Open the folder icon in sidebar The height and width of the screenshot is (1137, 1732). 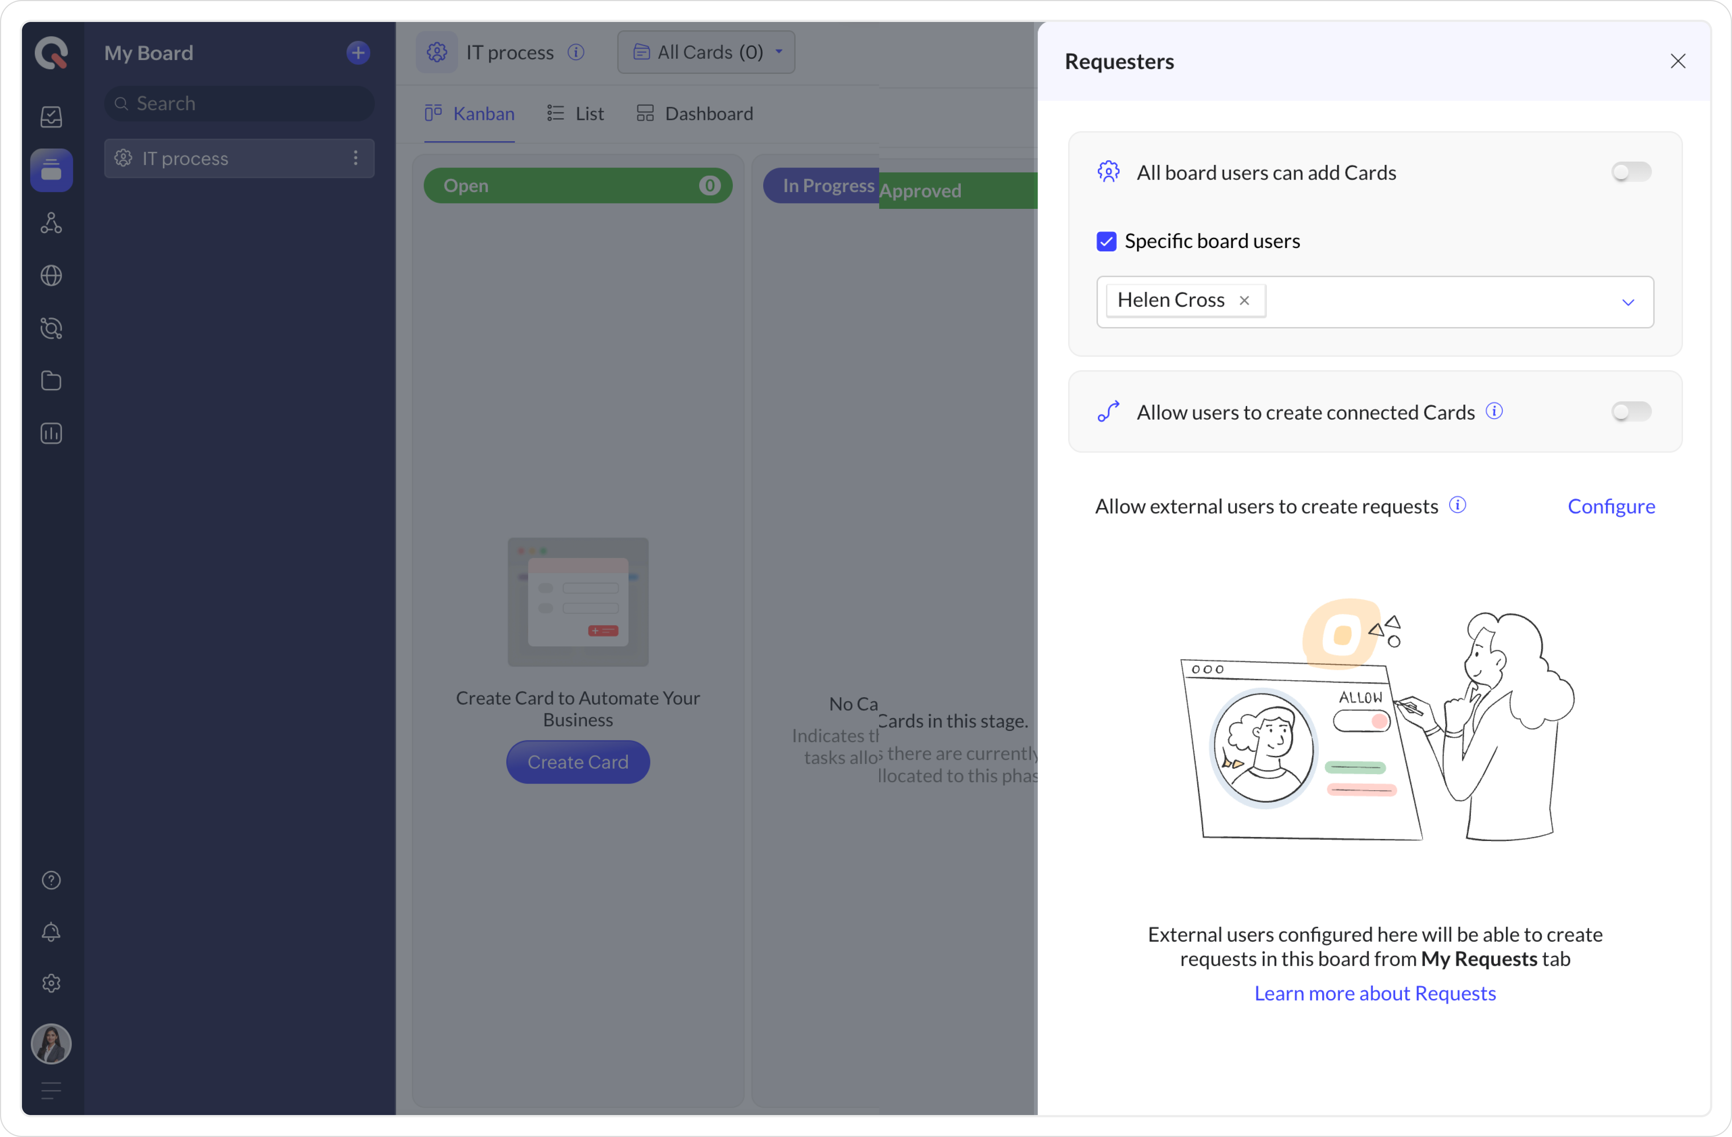point(51,380)
